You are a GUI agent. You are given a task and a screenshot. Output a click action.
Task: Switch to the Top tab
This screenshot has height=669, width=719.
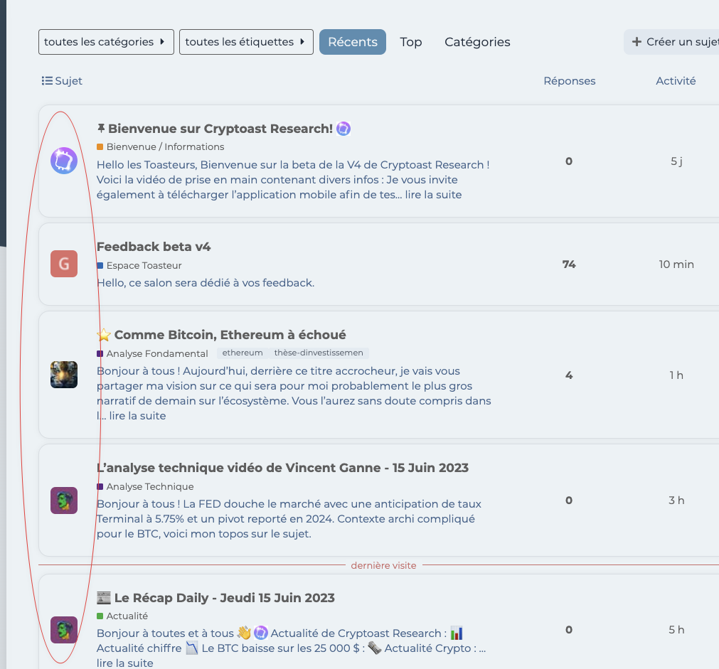pyautogui.click(x=411, y=42)
